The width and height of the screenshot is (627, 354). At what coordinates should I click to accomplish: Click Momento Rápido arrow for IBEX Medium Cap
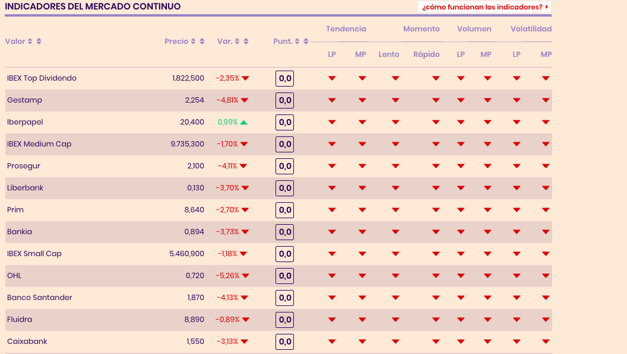(x=436, y=144)
